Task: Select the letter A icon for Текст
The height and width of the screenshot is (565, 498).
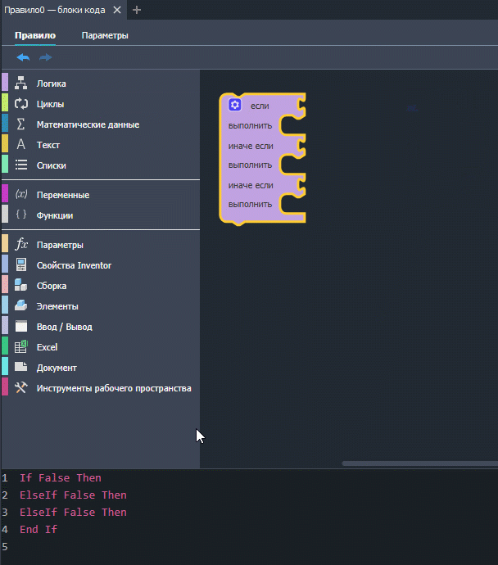Action: click(x=21, y=144)
